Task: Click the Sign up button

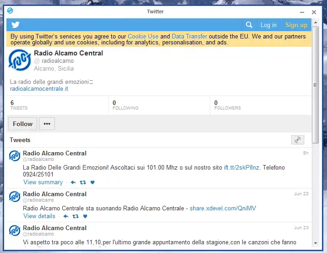Action: point(296,25)
